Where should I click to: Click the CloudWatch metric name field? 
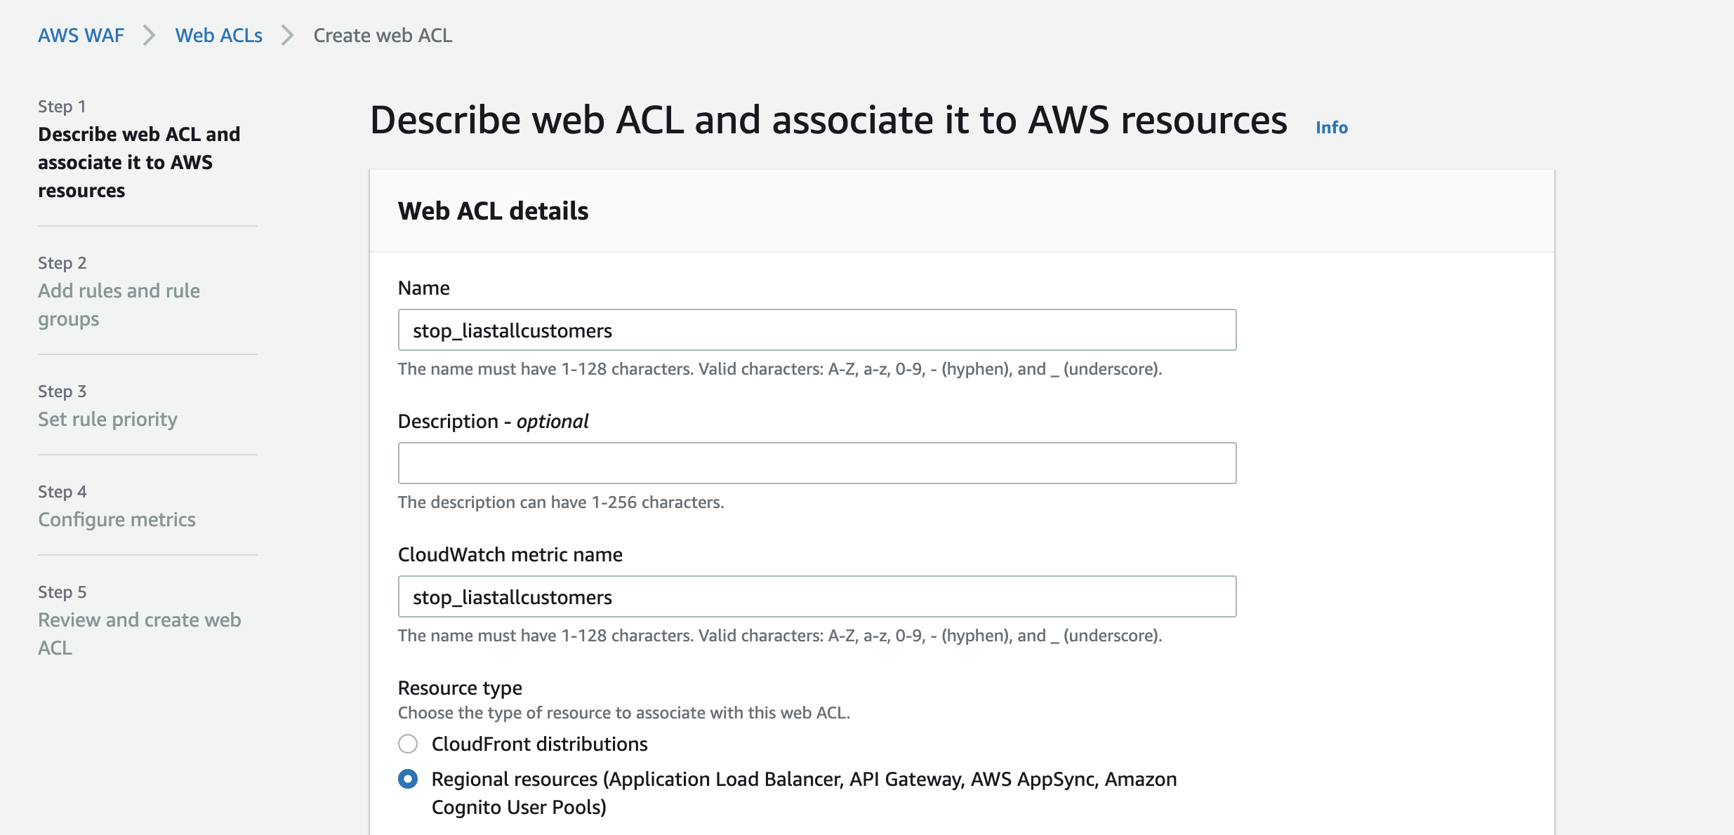(x=816, y=596)
